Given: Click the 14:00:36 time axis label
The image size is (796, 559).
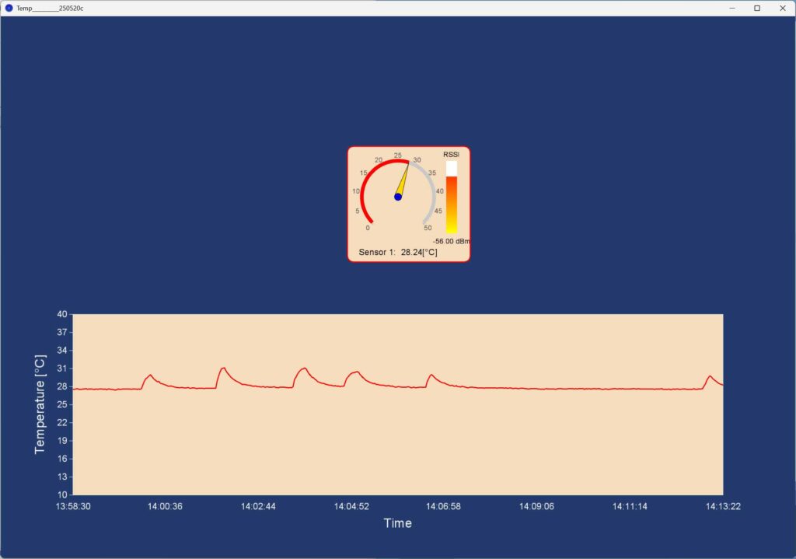Looking at the screenshot, I should (166, 506).
